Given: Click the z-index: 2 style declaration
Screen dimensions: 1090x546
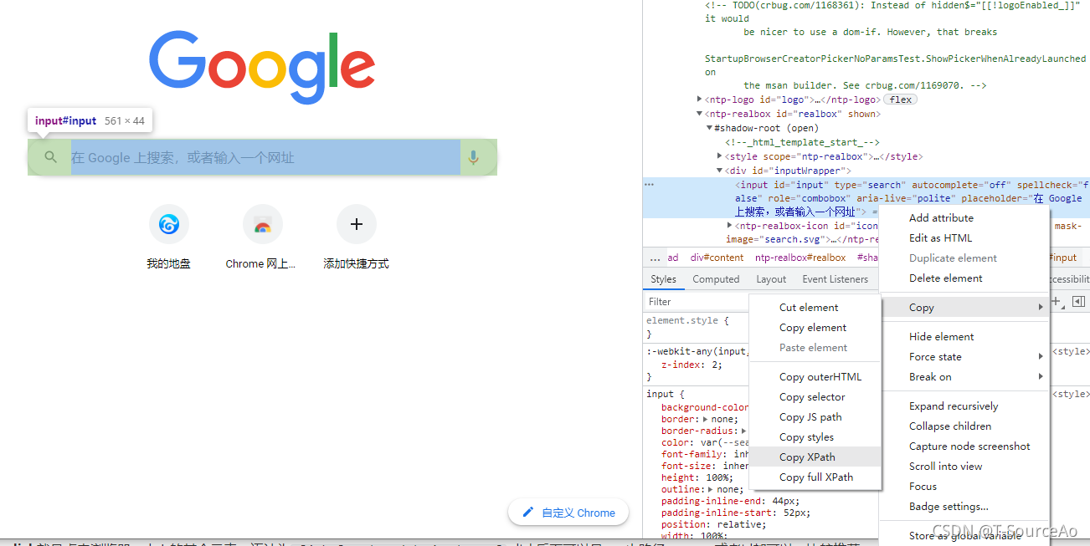Looking at the screenshot, I should point(692,365).
